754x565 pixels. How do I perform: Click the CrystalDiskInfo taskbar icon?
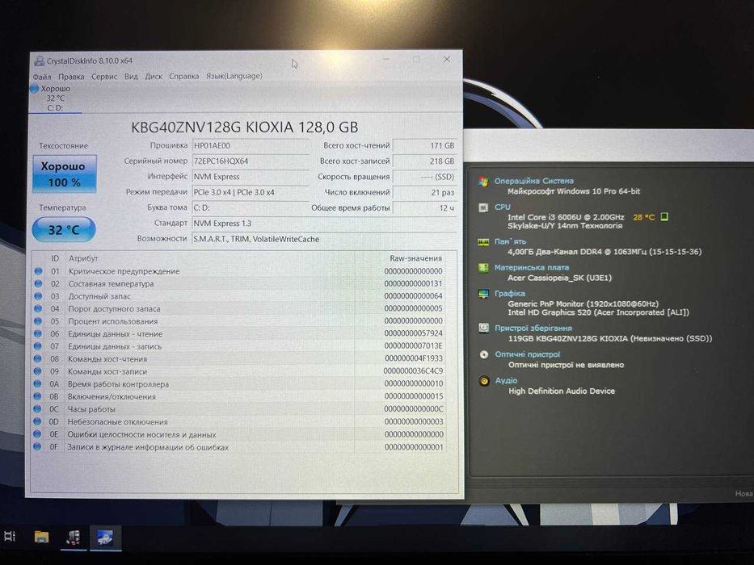pos(105,537)
